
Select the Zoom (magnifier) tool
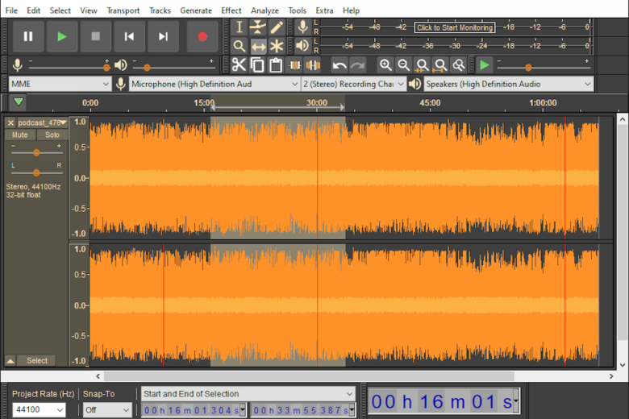coord(239,46)
